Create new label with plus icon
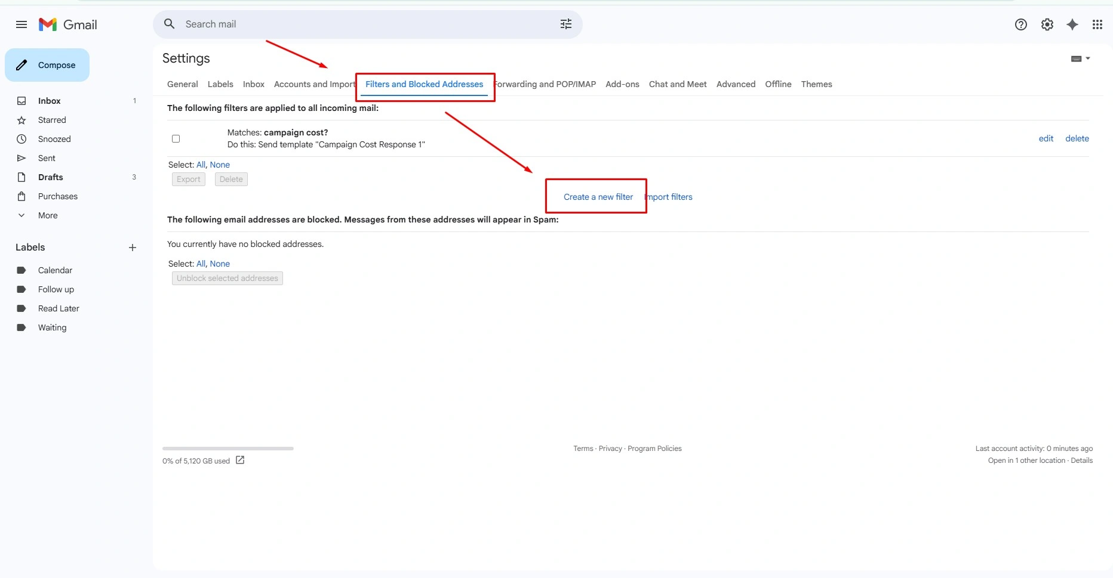This screenshot has height=578, width=1113. click(x=133, y=248)
